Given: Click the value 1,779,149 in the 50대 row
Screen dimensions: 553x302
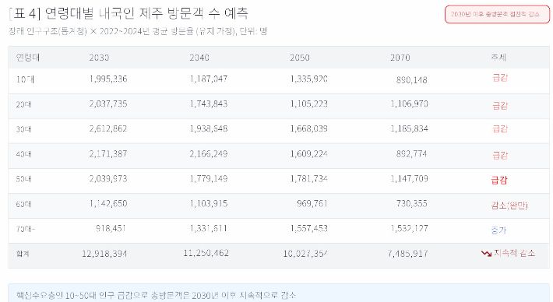Looking at the screenshot, I should (209, 179).
